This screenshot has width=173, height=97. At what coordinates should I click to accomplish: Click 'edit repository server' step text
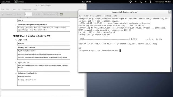point(26,47)
